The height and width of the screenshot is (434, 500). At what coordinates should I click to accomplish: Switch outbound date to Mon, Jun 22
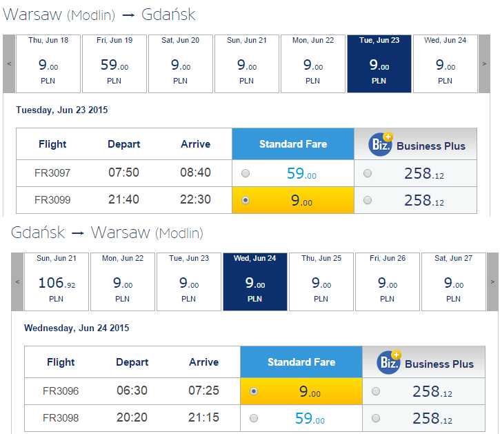point(313,63)
